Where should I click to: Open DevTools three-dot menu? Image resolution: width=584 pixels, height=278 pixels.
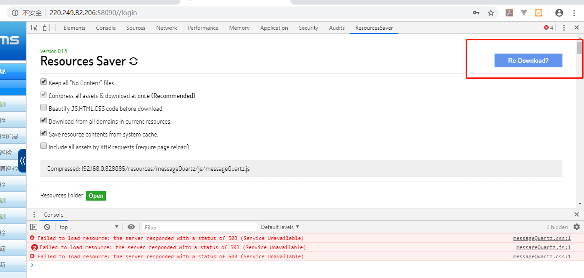[x=564, y=28]
